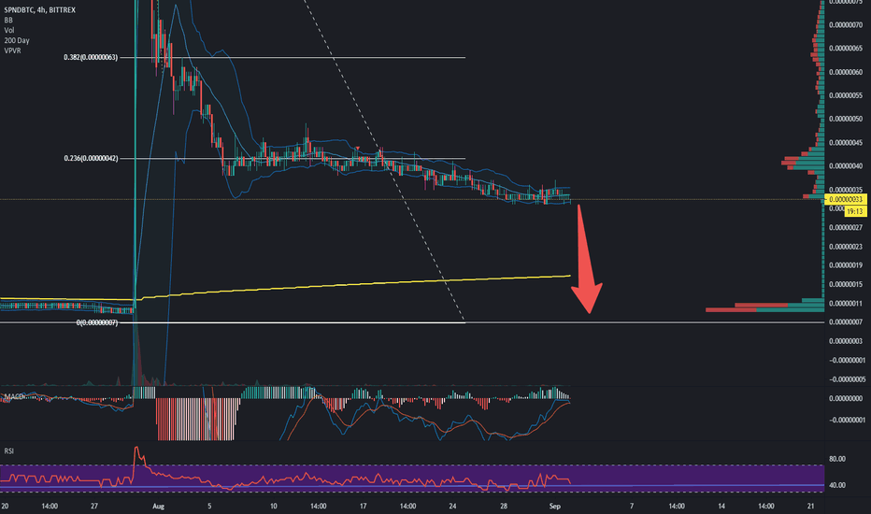Screen dimensions: 871x514
Task: Select the 0(0.00000007) Fibonacci label
Action: pos(96,322)
